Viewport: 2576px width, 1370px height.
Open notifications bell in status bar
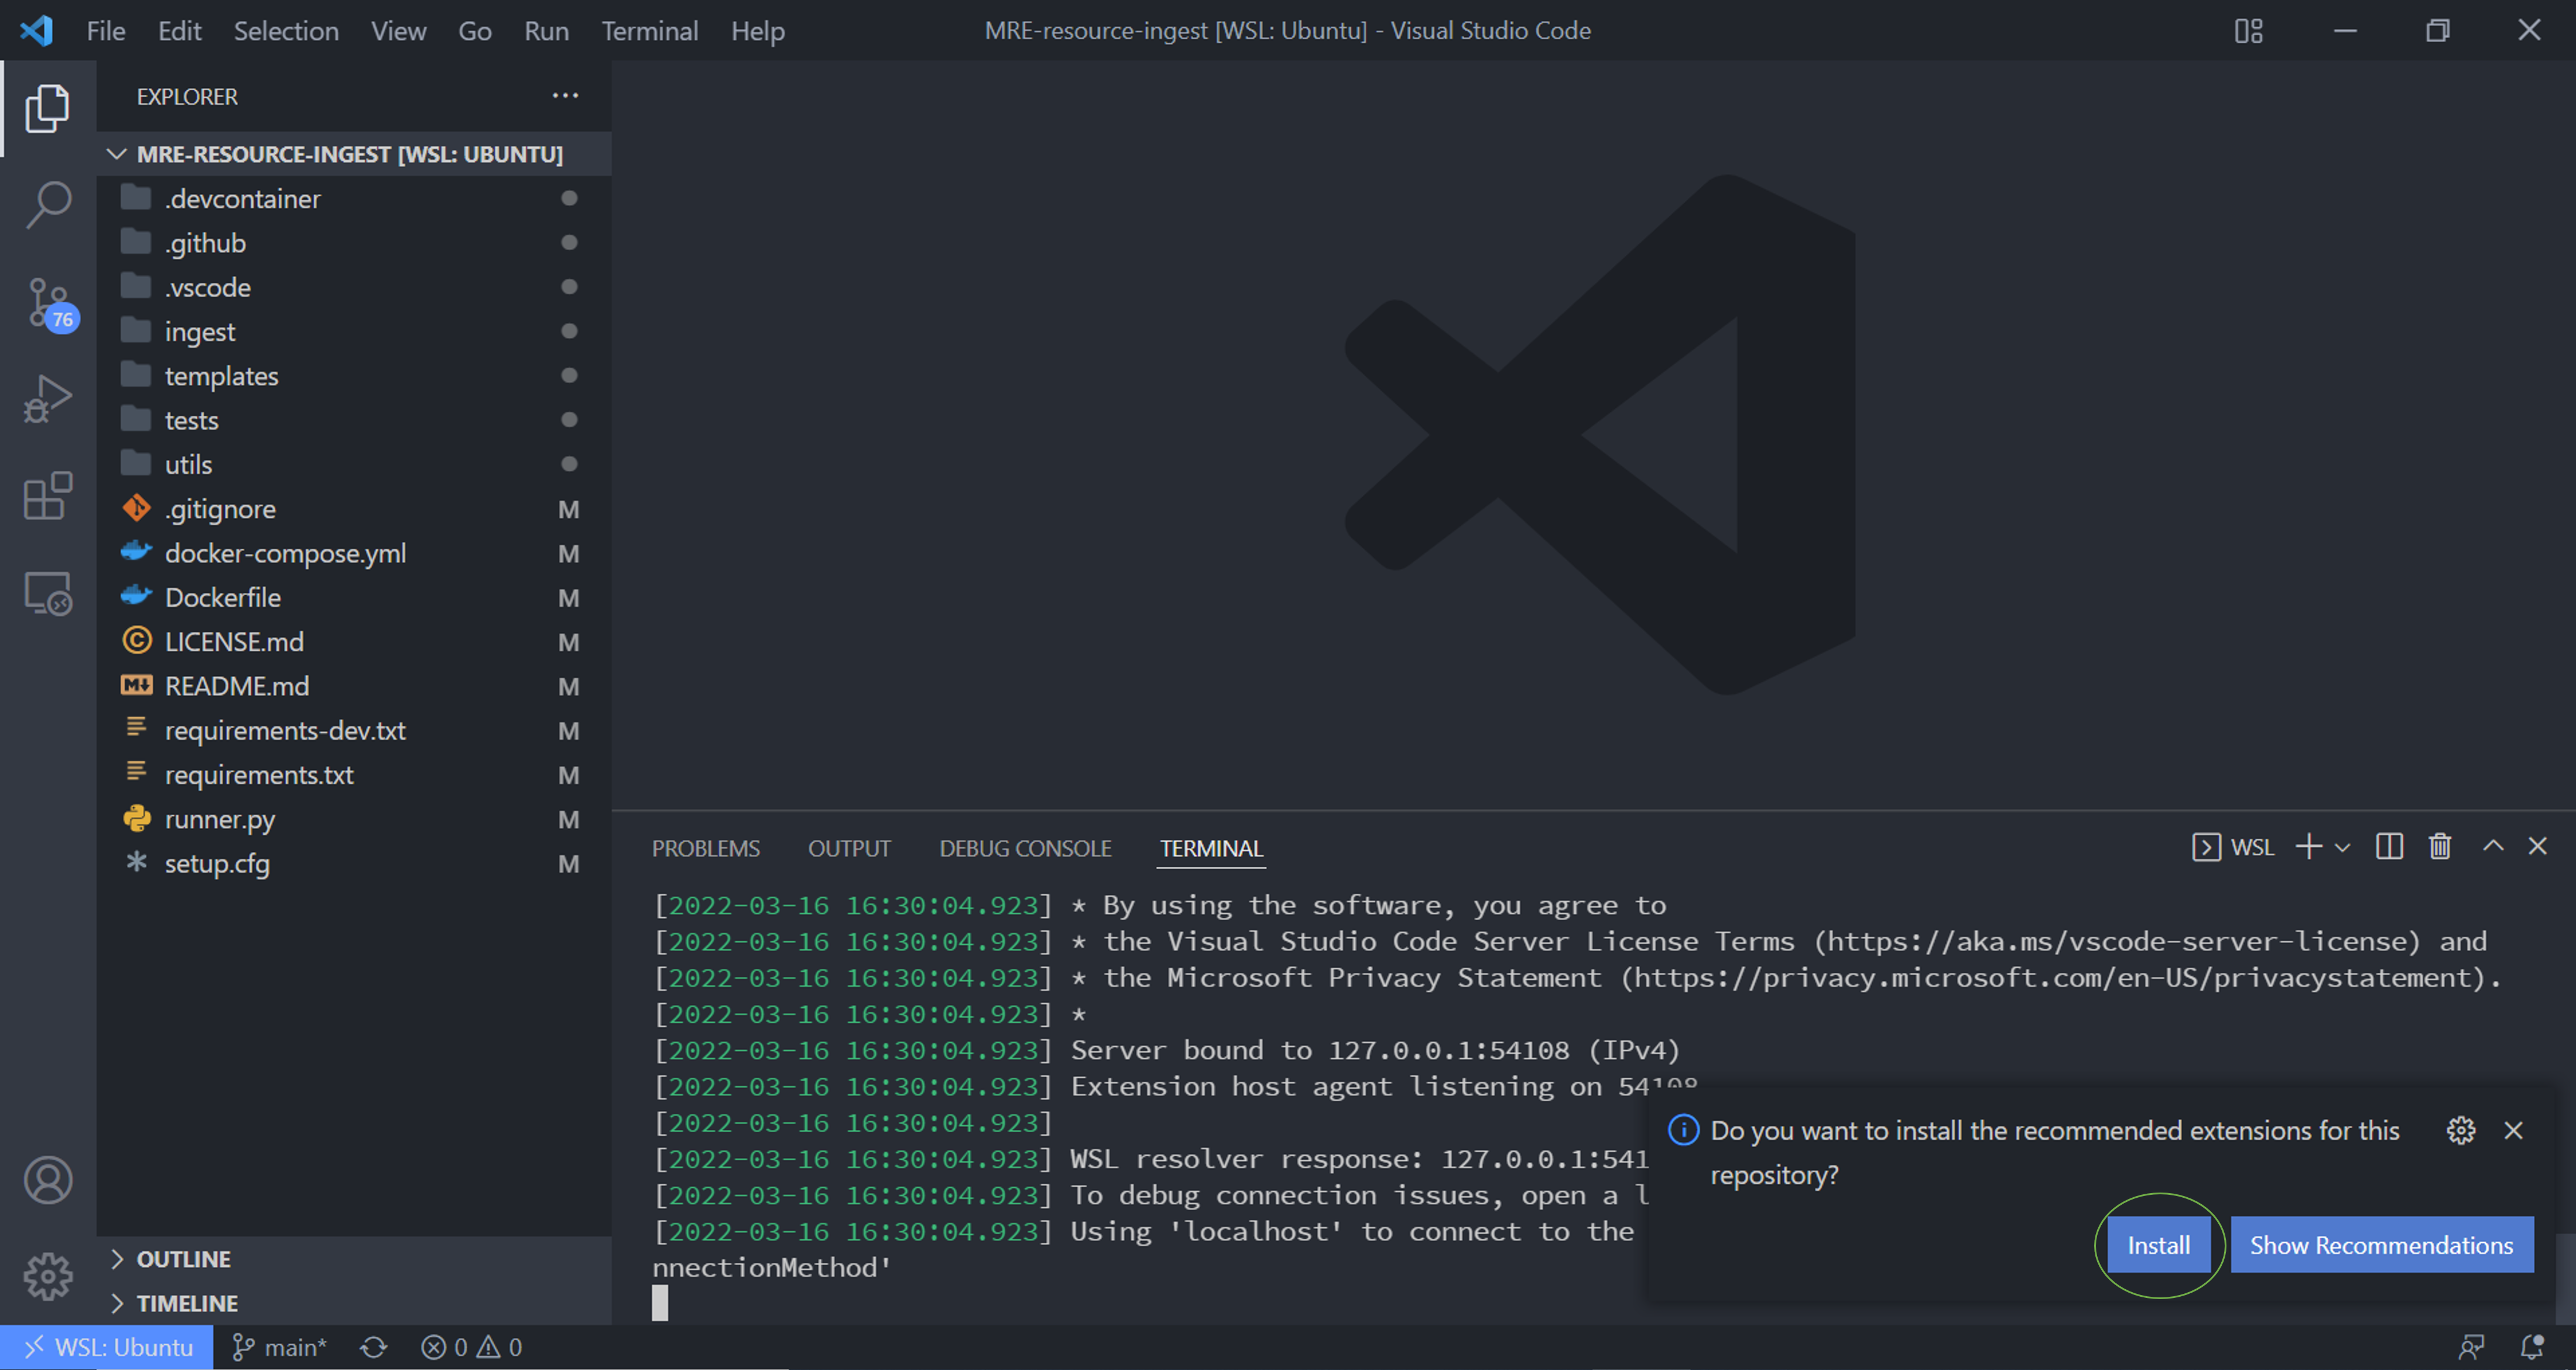coord(2531,1347)
